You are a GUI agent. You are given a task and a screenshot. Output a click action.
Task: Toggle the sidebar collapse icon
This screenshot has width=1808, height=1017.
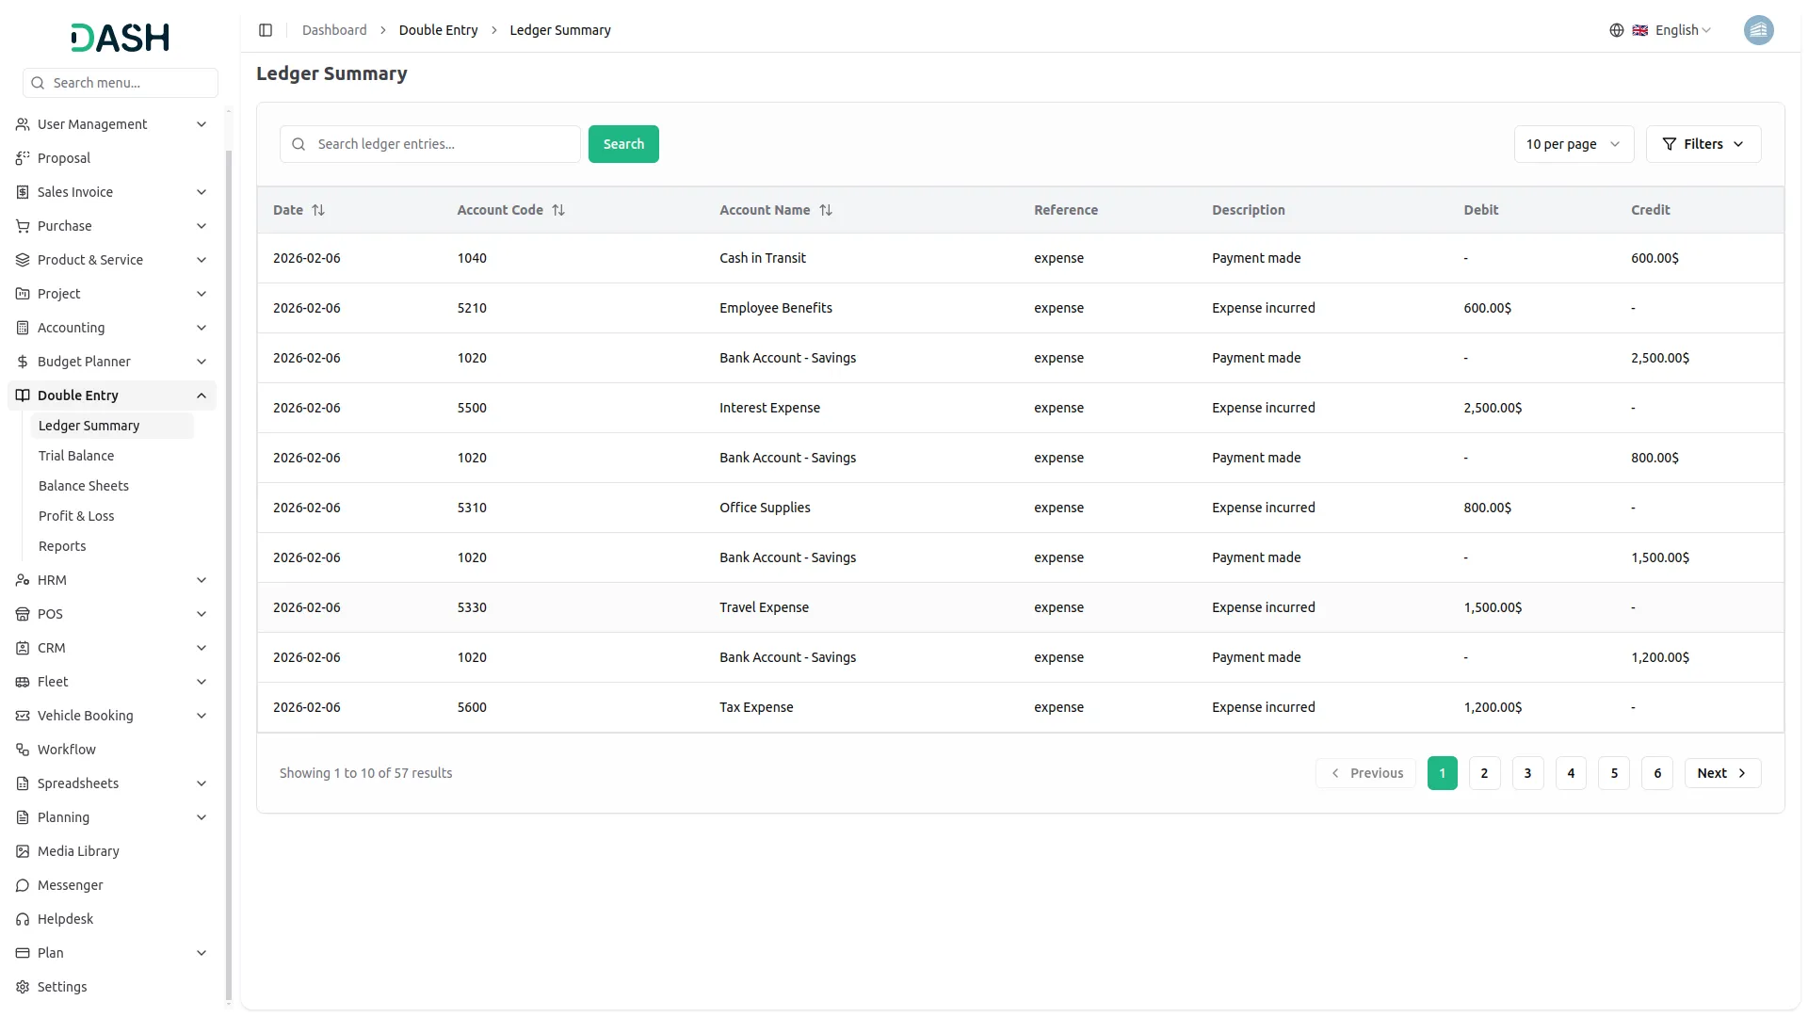pos(266,30)
